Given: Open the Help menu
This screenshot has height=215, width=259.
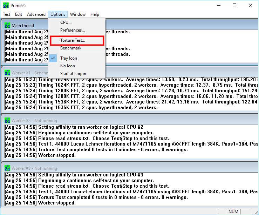Looking at the screenshot, I should coord(95,14).
